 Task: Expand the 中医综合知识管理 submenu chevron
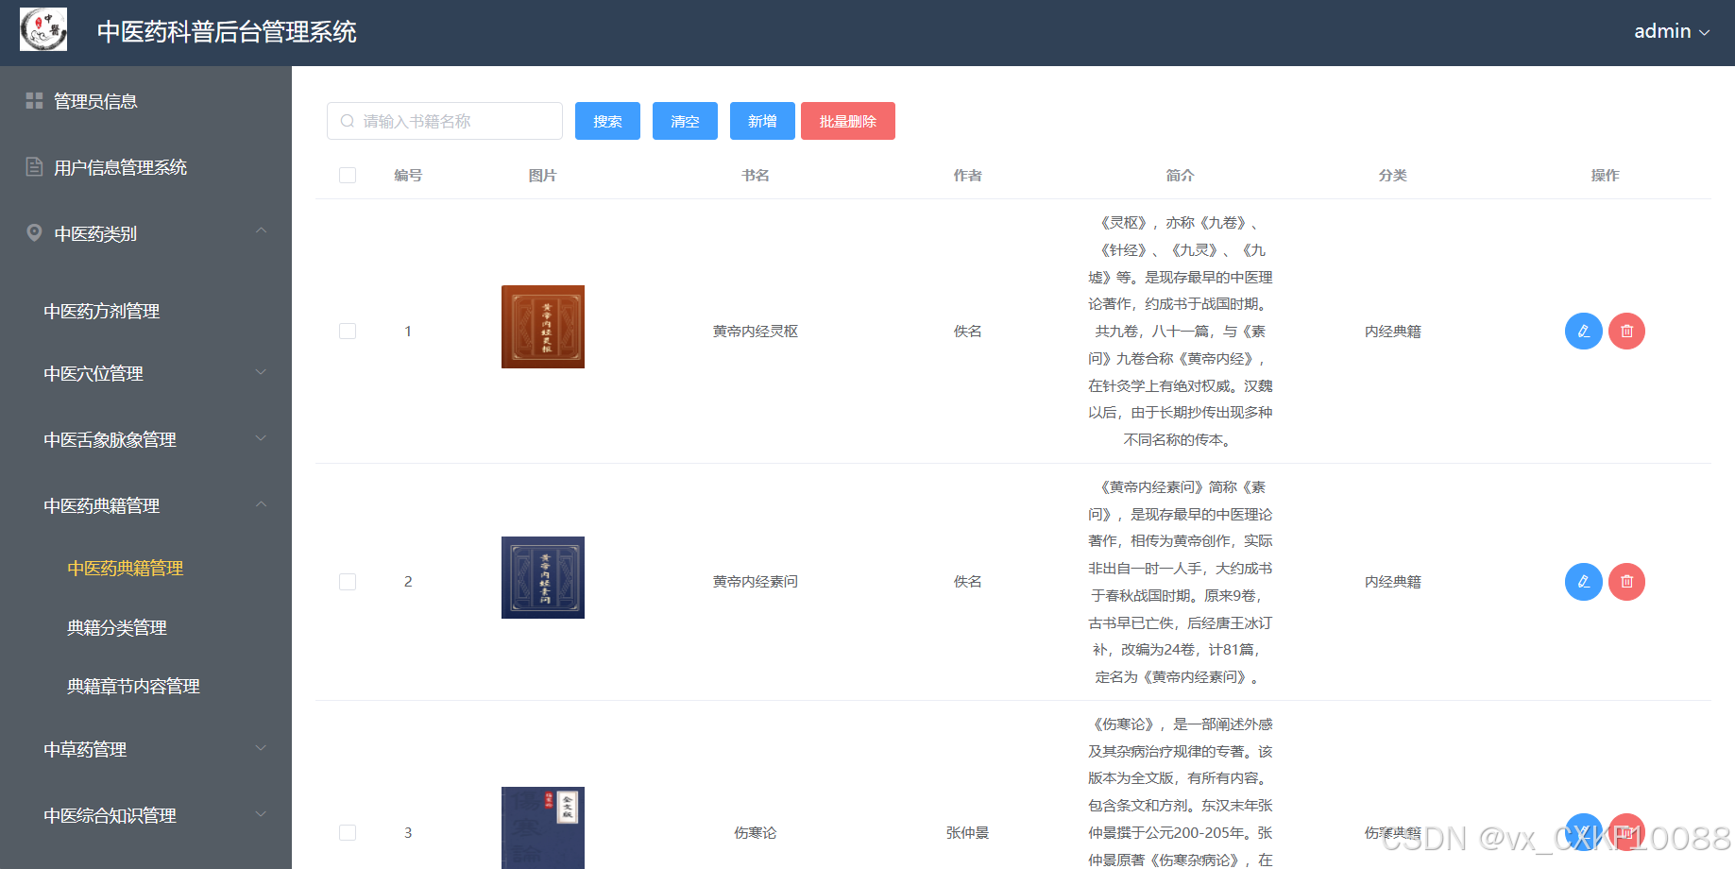(x=261, y=814)
